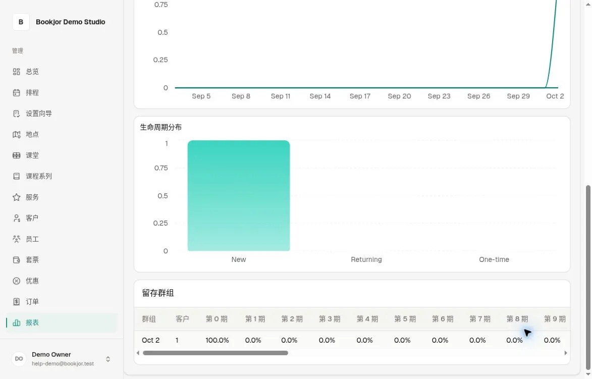Click the 100.0% retention cell

(217, 341)
